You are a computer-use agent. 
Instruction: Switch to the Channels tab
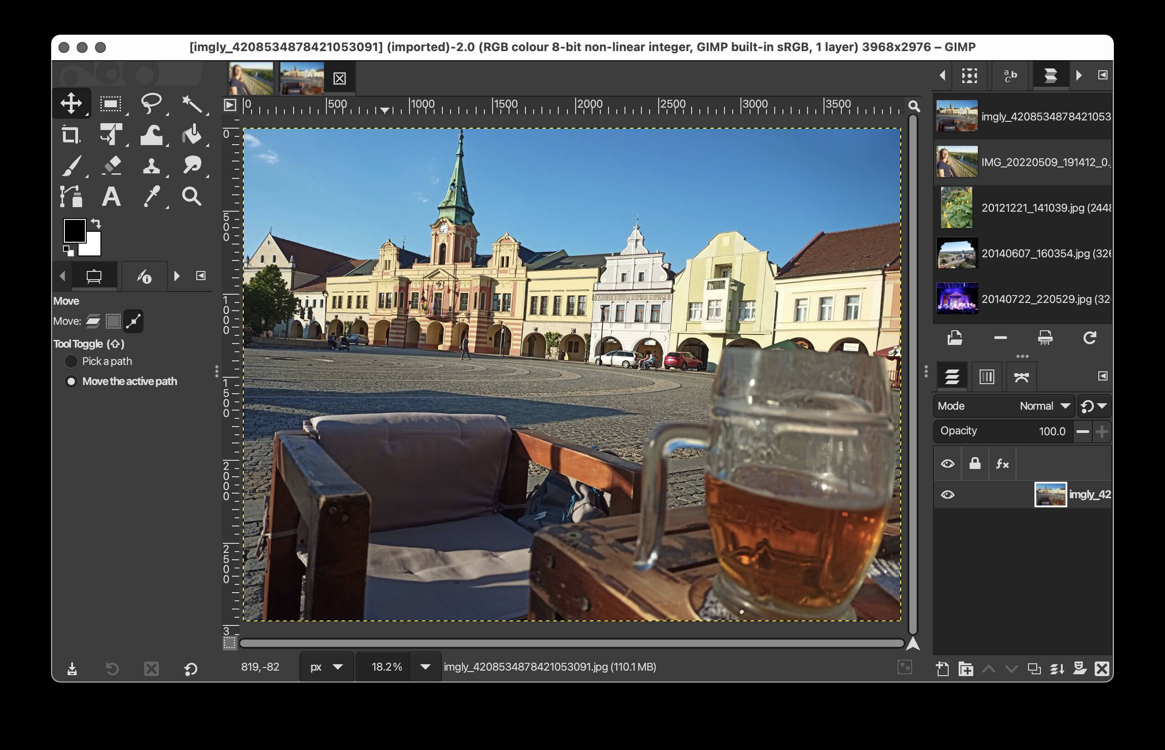coord(986,376)
